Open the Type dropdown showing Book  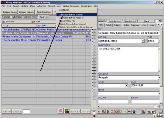(159, 41)
